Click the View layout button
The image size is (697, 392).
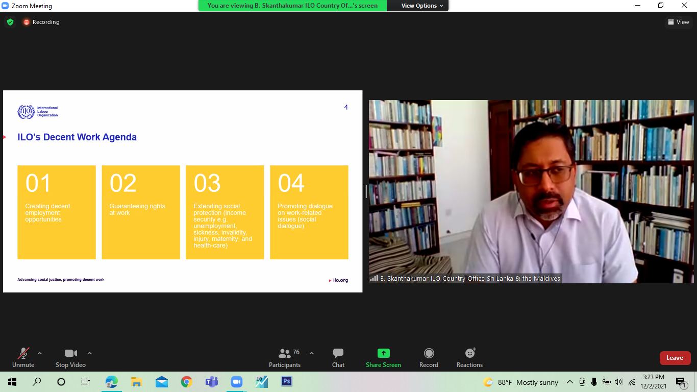[x=679, y=22]
